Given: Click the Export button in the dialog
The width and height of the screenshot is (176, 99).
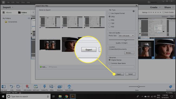Looking at the screenshot, I should coord(119,74).
